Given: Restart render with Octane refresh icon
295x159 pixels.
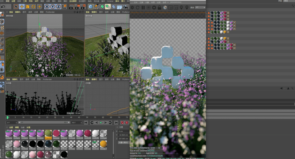Looking at the screenshot, I should pyautogui.click(x=138, y=8).
